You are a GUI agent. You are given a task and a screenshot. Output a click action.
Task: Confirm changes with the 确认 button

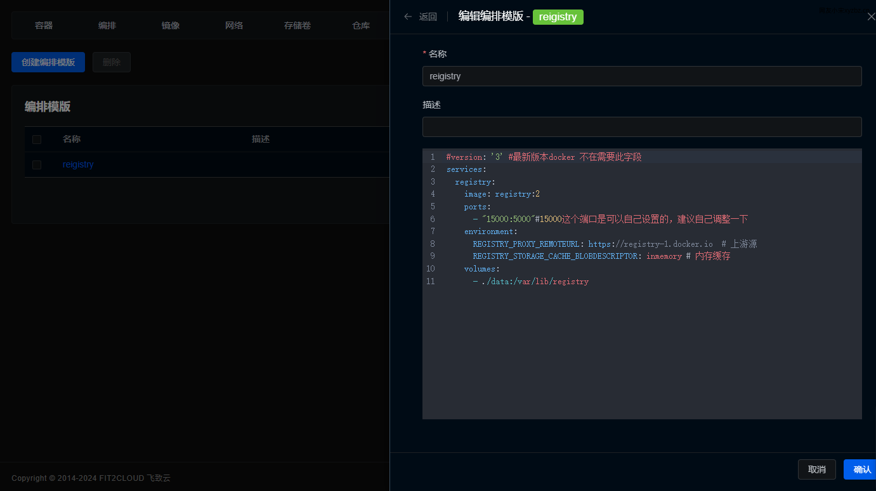tap(861, 469)
